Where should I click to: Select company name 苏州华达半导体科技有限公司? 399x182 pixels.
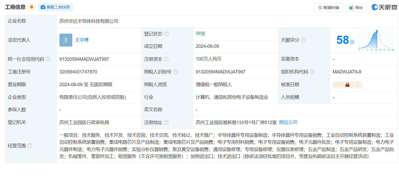coord(89,21)
